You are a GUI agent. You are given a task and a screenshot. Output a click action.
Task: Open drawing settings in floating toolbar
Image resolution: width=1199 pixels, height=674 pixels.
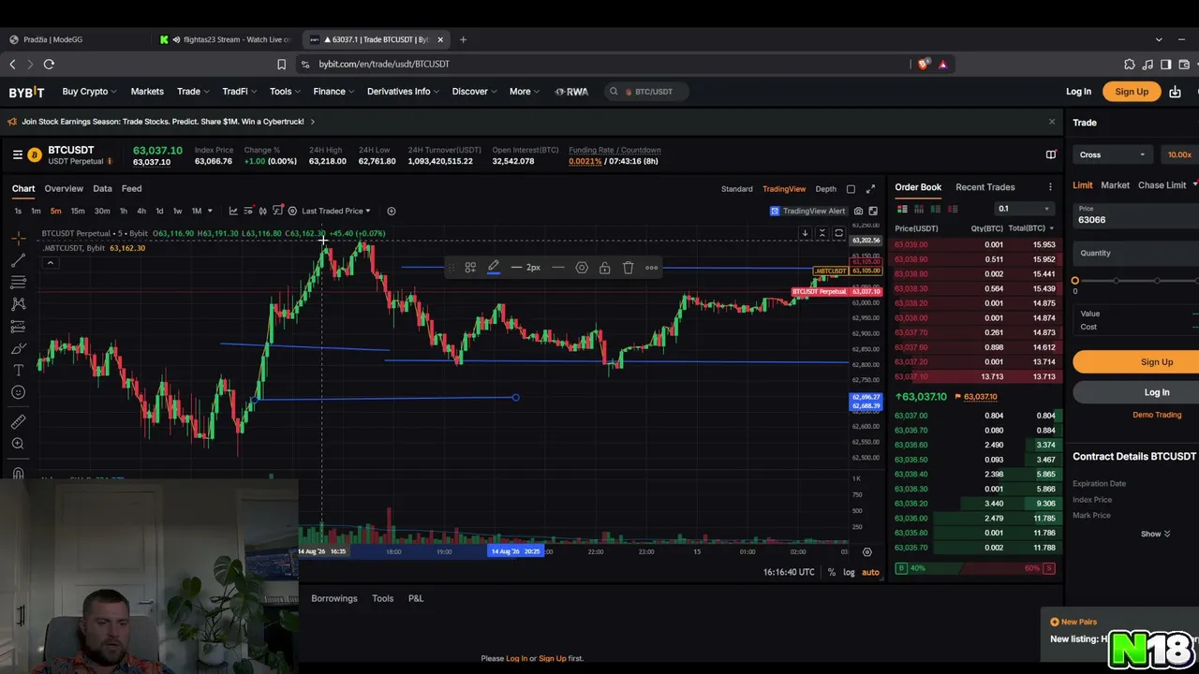(x=582, y=268)
